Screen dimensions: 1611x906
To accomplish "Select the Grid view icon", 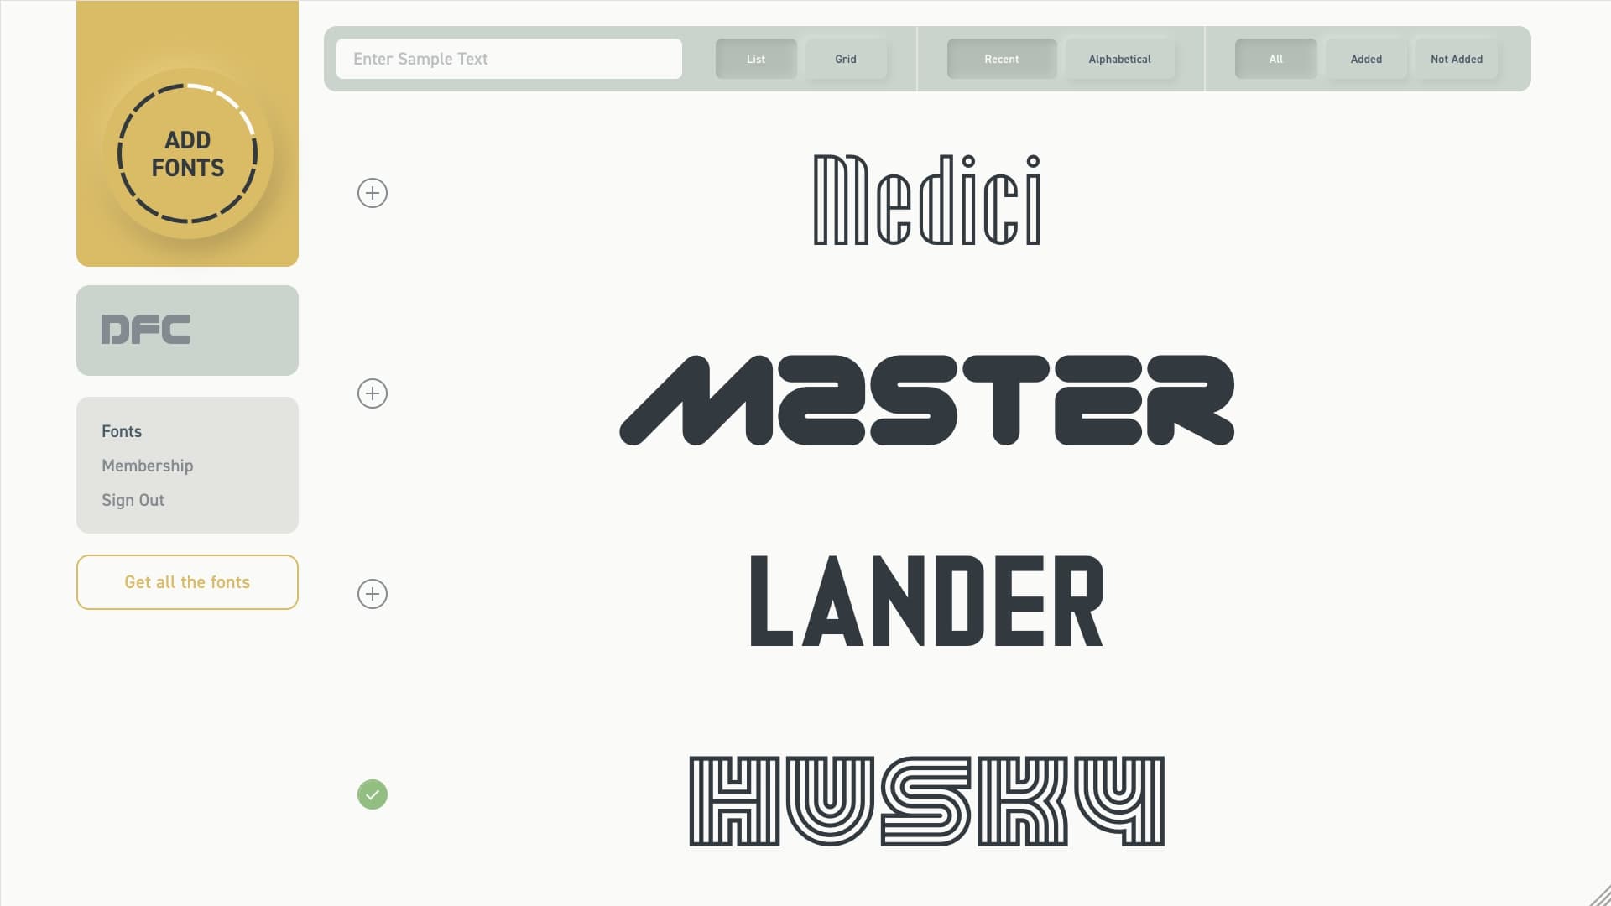I will pos(845,59).
